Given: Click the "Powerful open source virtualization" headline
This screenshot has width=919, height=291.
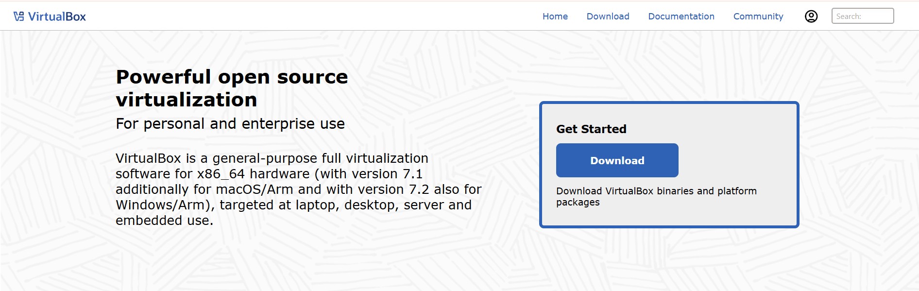Looking at the screenshot, I should (232, 88).
